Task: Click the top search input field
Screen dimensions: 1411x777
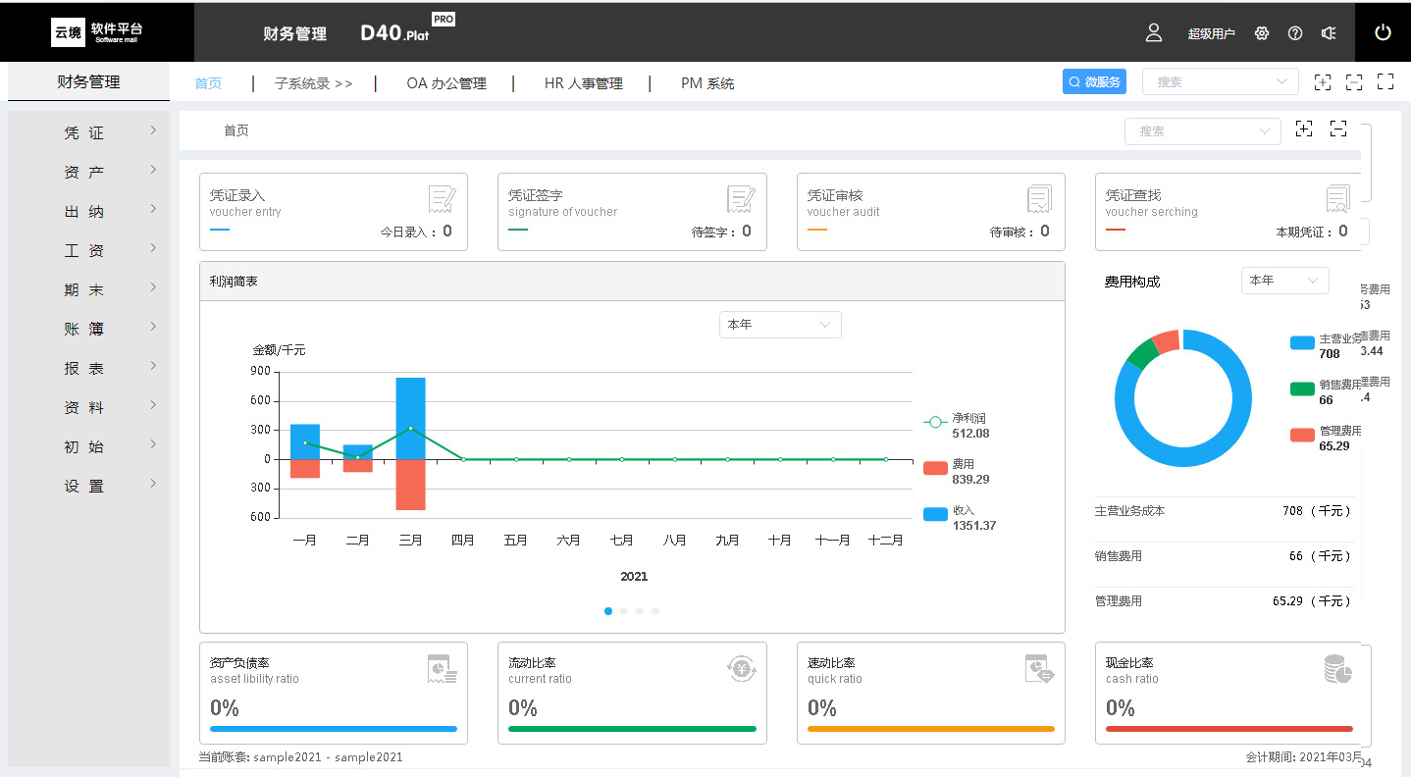Action: pos(1212,82)
